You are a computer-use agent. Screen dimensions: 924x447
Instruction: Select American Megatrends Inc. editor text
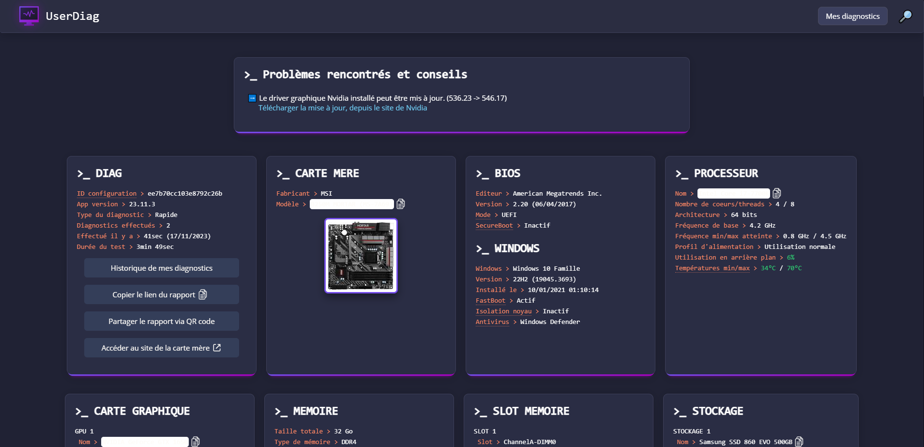[558, 193]
